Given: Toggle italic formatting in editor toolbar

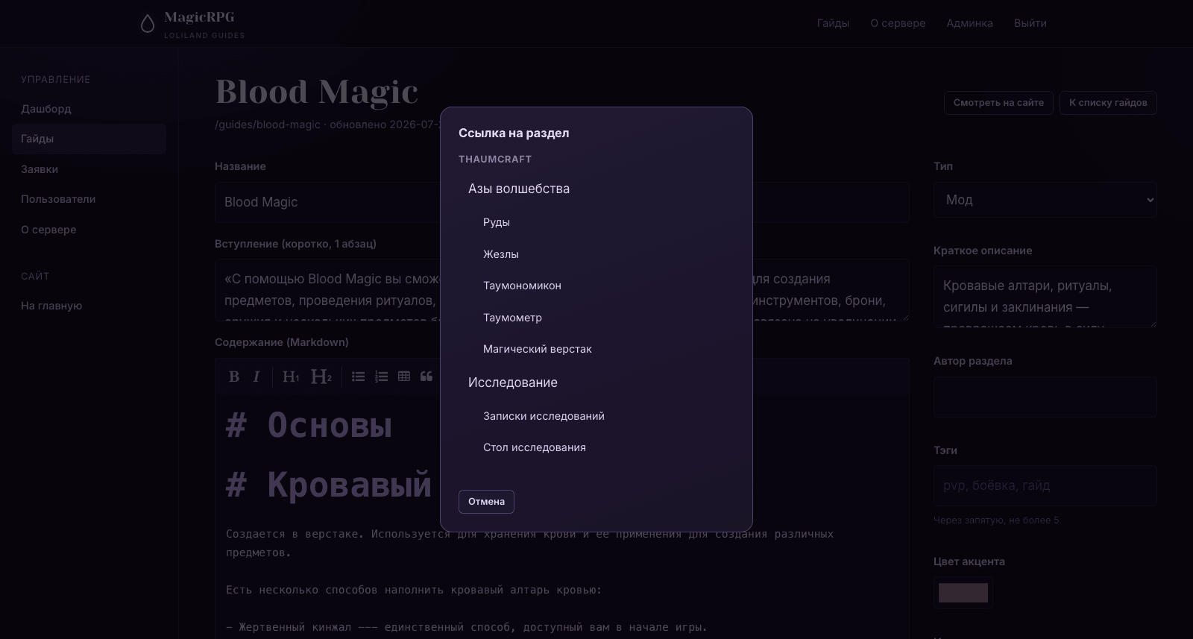Looking at the screenshot, I should (x=256, y=377).
